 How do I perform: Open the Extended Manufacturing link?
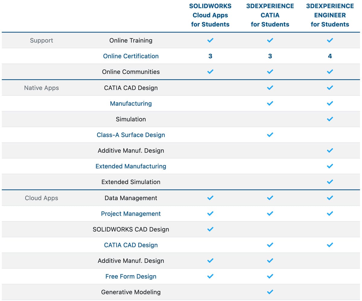click(x=131, y=166)
